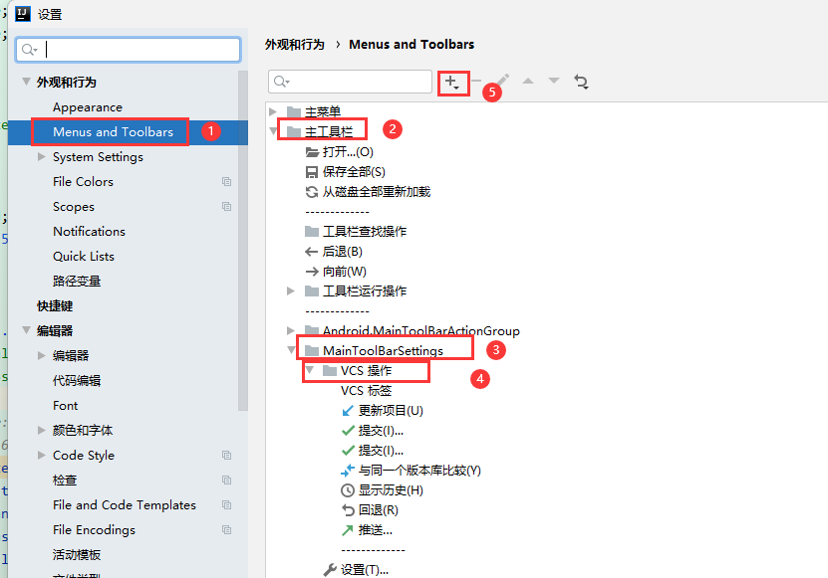
Task: Open Quick Lists settings page
Action: click(x=84, y=257)
